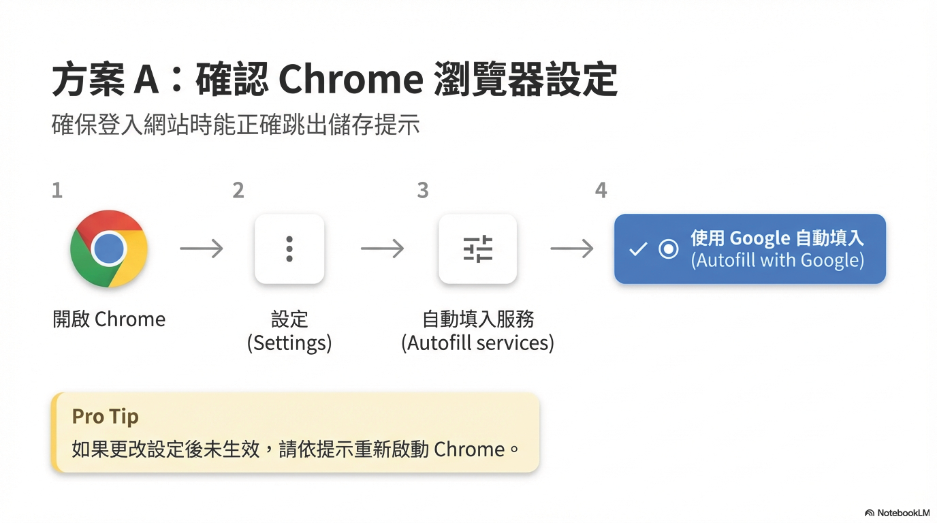Image resolution: width=937 pixels, height=523 pixels.
Task: Click the NotebookLM text label
Action: (x=903, y=513)
